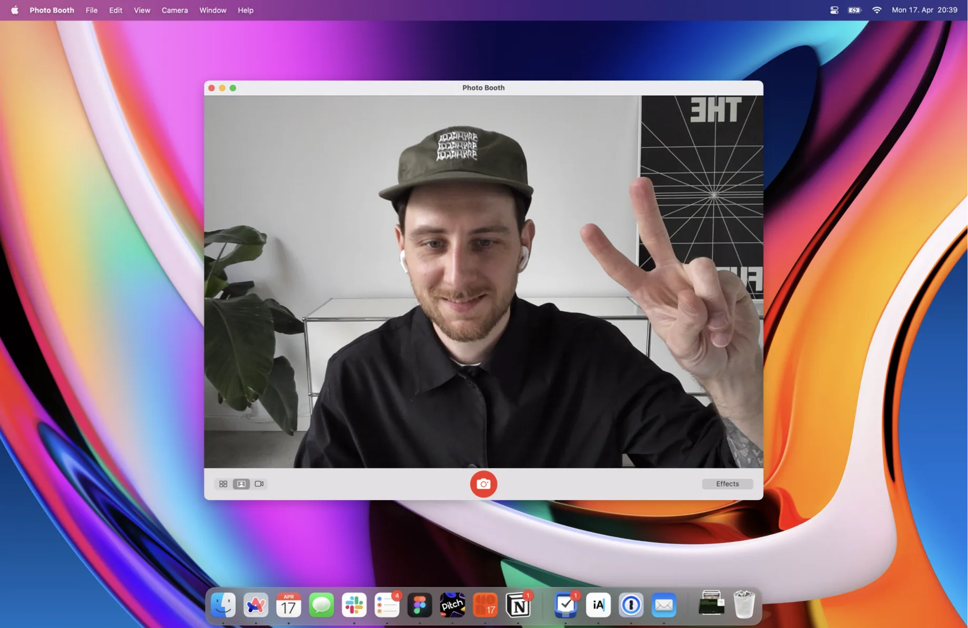Open 1Password from the Dock
Screen dimensions: 968x628
[631, 605]
